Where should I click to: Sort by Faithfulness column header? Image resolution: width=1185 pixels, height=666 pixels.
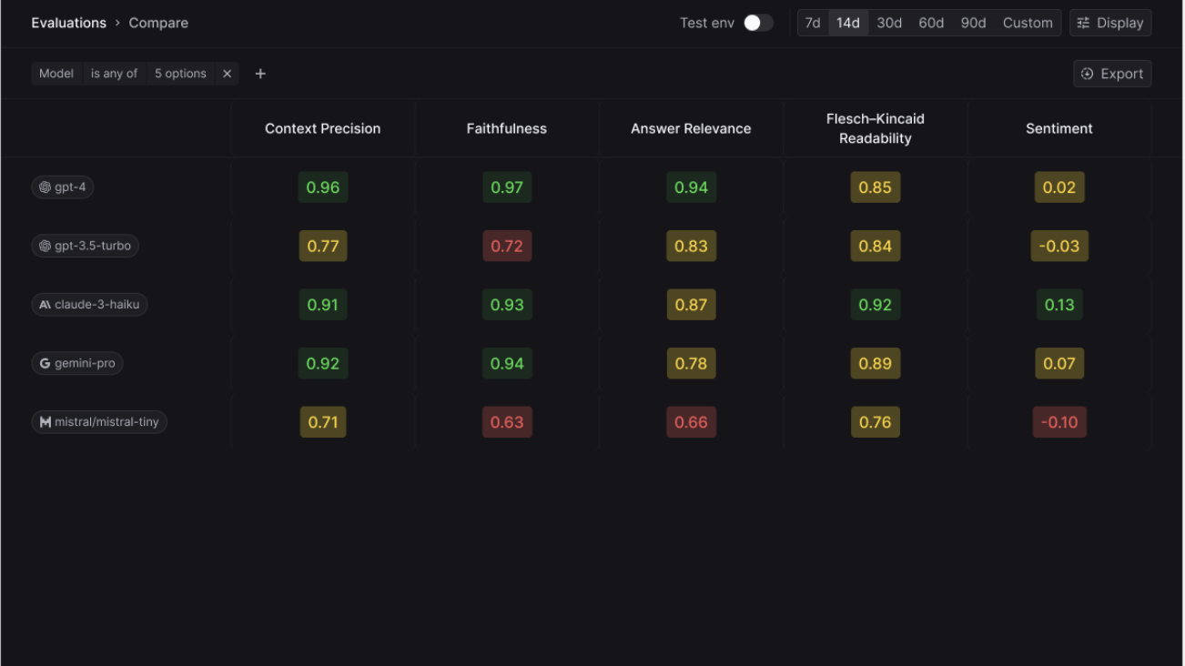coord(507,128)
